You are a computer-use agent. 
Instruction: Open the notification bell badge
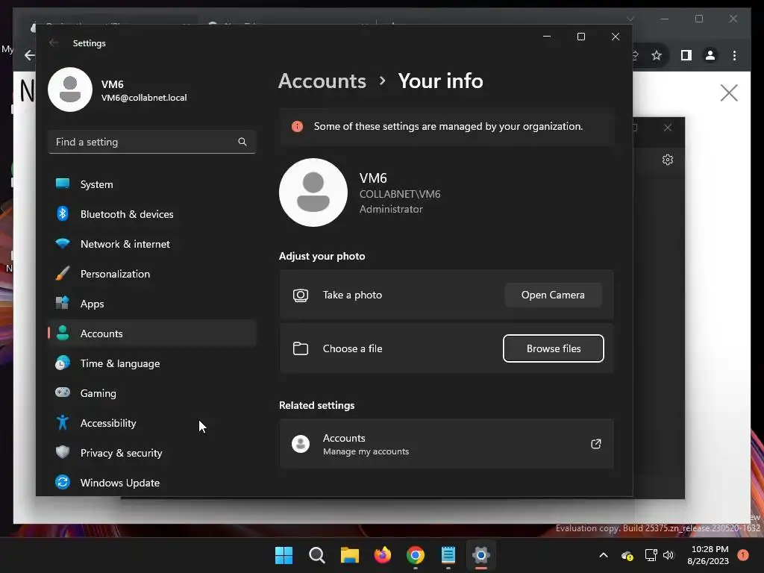tap(743, 555)
